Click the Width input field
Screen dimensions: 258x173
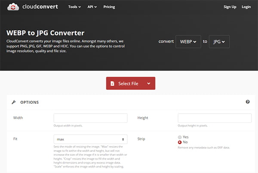[90, 118]
